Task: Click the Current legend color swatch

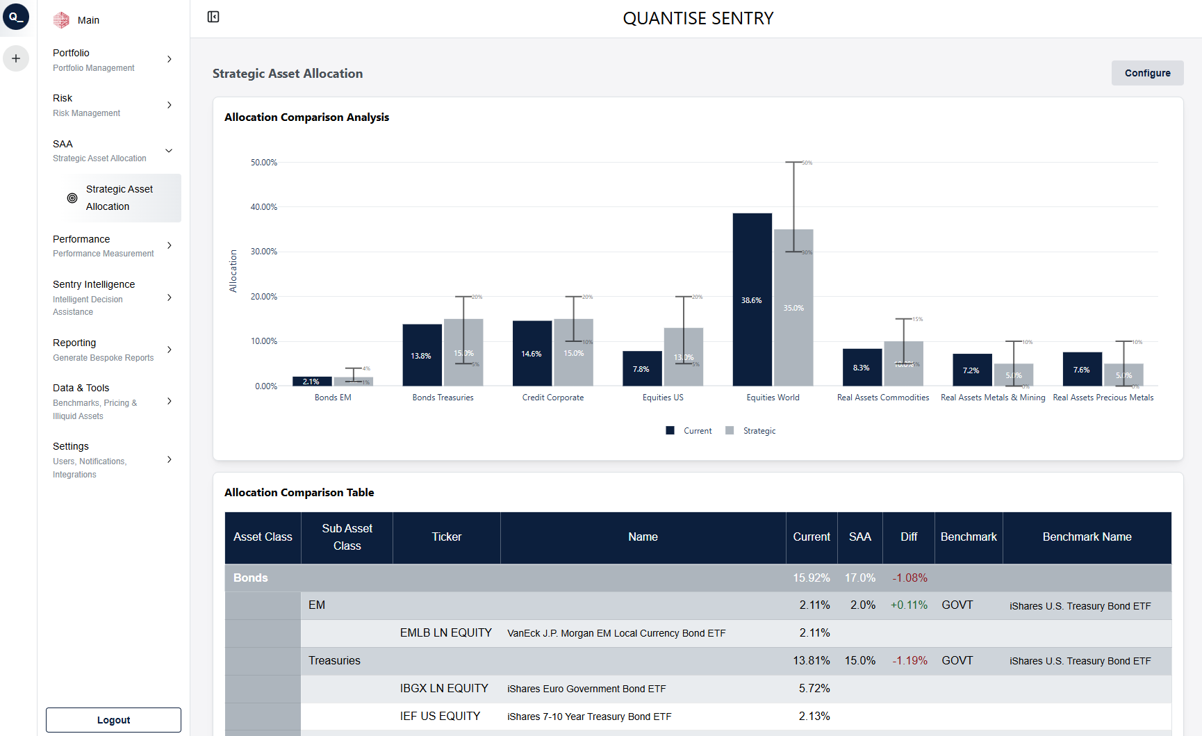Action: (669, 430)
